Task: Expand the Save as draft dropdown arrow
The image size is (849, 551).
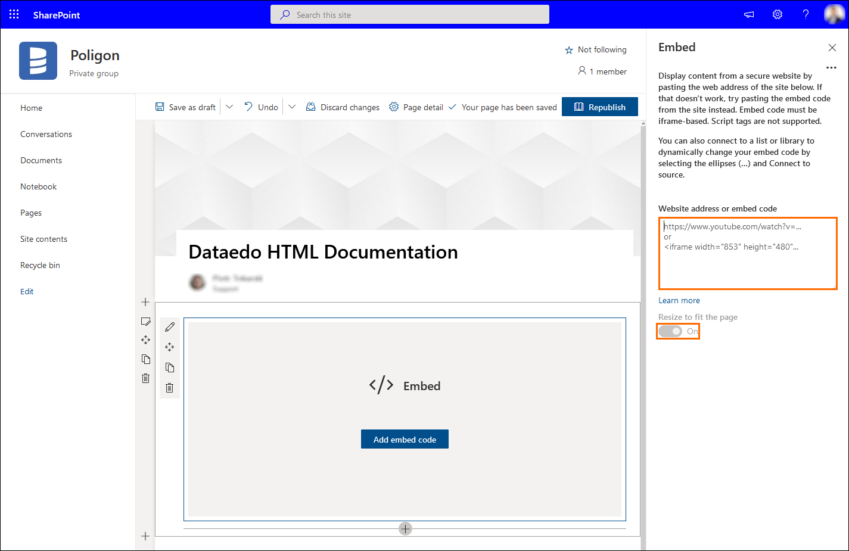Action: pos(229,107)
